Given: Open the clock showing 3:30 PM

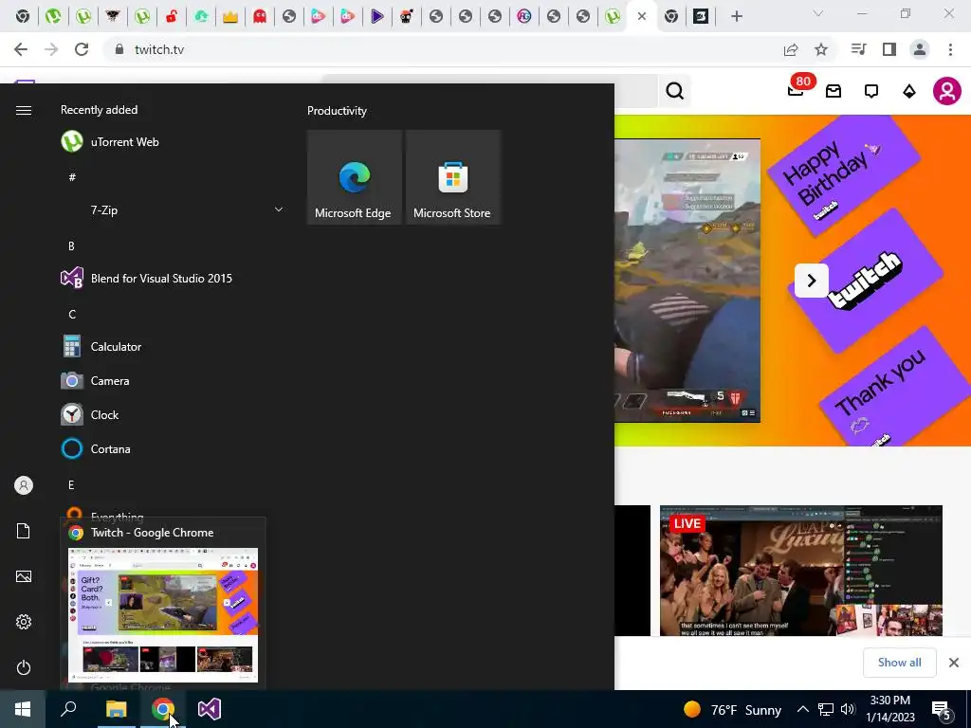Looking at the screenshot, I should coord(889,709).
